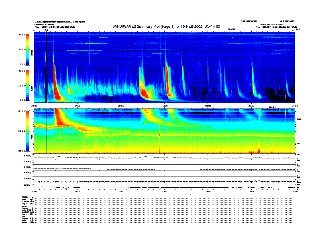The width and height of the screenshot is (318, 246).
Task: Click the 10 frequency label beside TNR panel
Action: tap(298, 144)
